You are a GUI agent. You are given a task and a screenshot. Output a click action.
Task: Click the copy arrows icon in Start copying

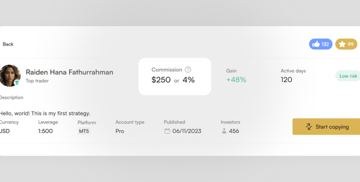click(x=309, y=127)
